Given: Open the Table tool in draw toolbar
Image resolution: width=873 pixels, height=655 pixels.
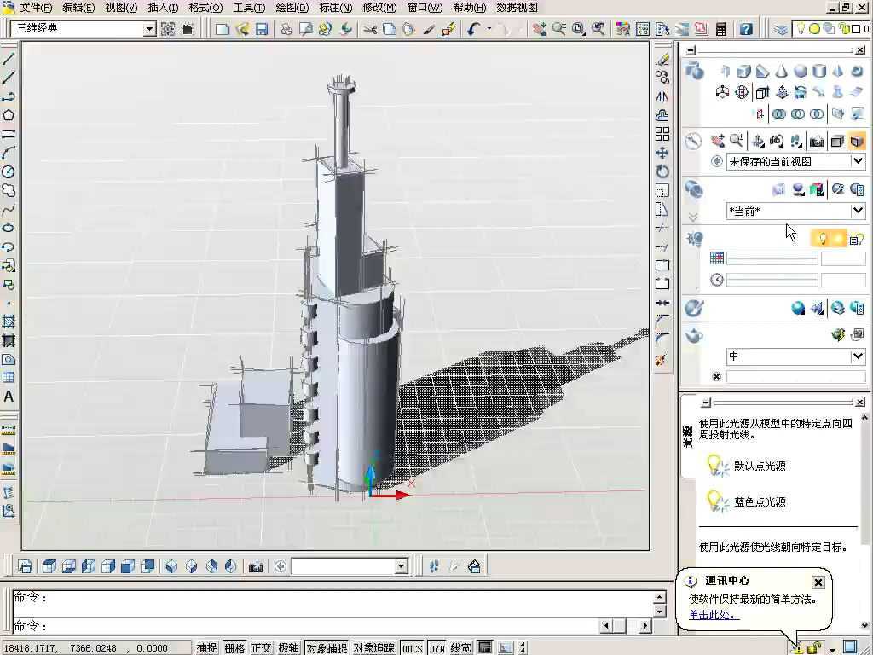Looking at the screenshot, I should click(9, 378).
